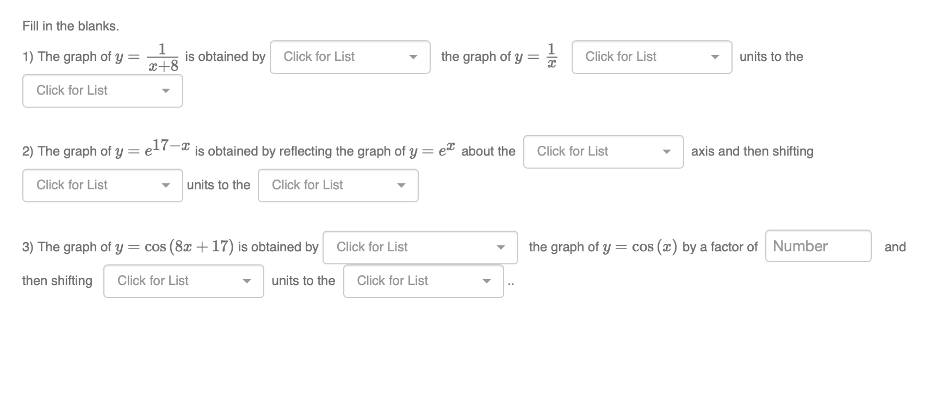Open dropdown after 'is obtained by' in question 1
This screenshot has height=408, width=930.
pos(350,57)
